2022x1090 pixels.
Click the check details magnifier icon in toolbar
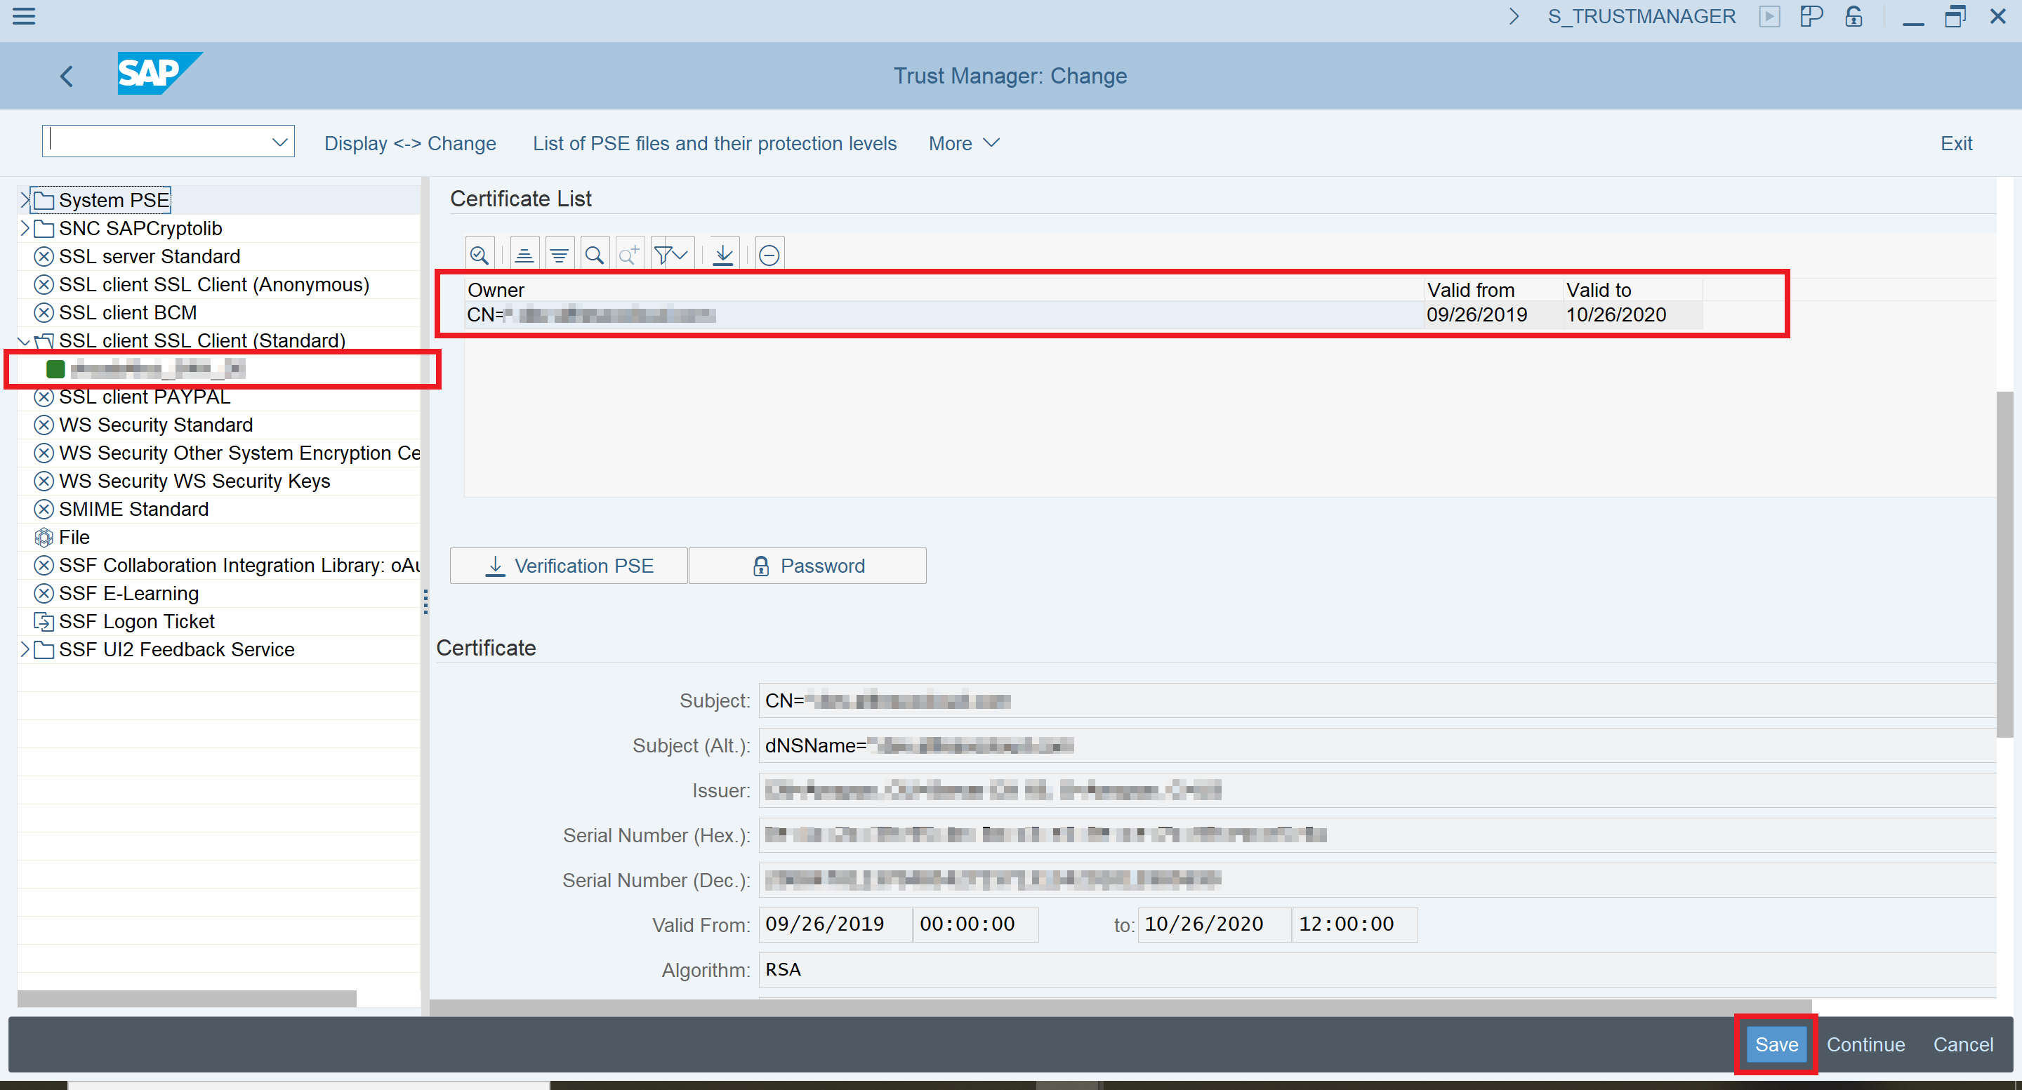479,253
